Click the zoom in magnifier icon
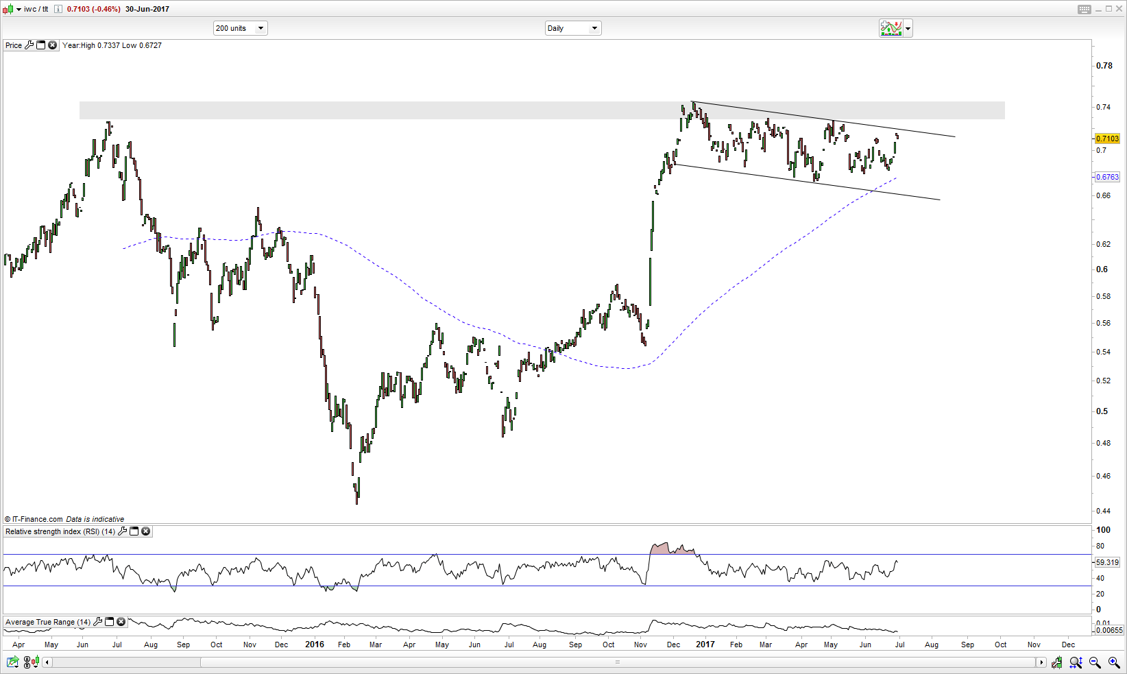Image resolution: width=1127 pixels, height=674 pixels. click(x=1114, y=662)
